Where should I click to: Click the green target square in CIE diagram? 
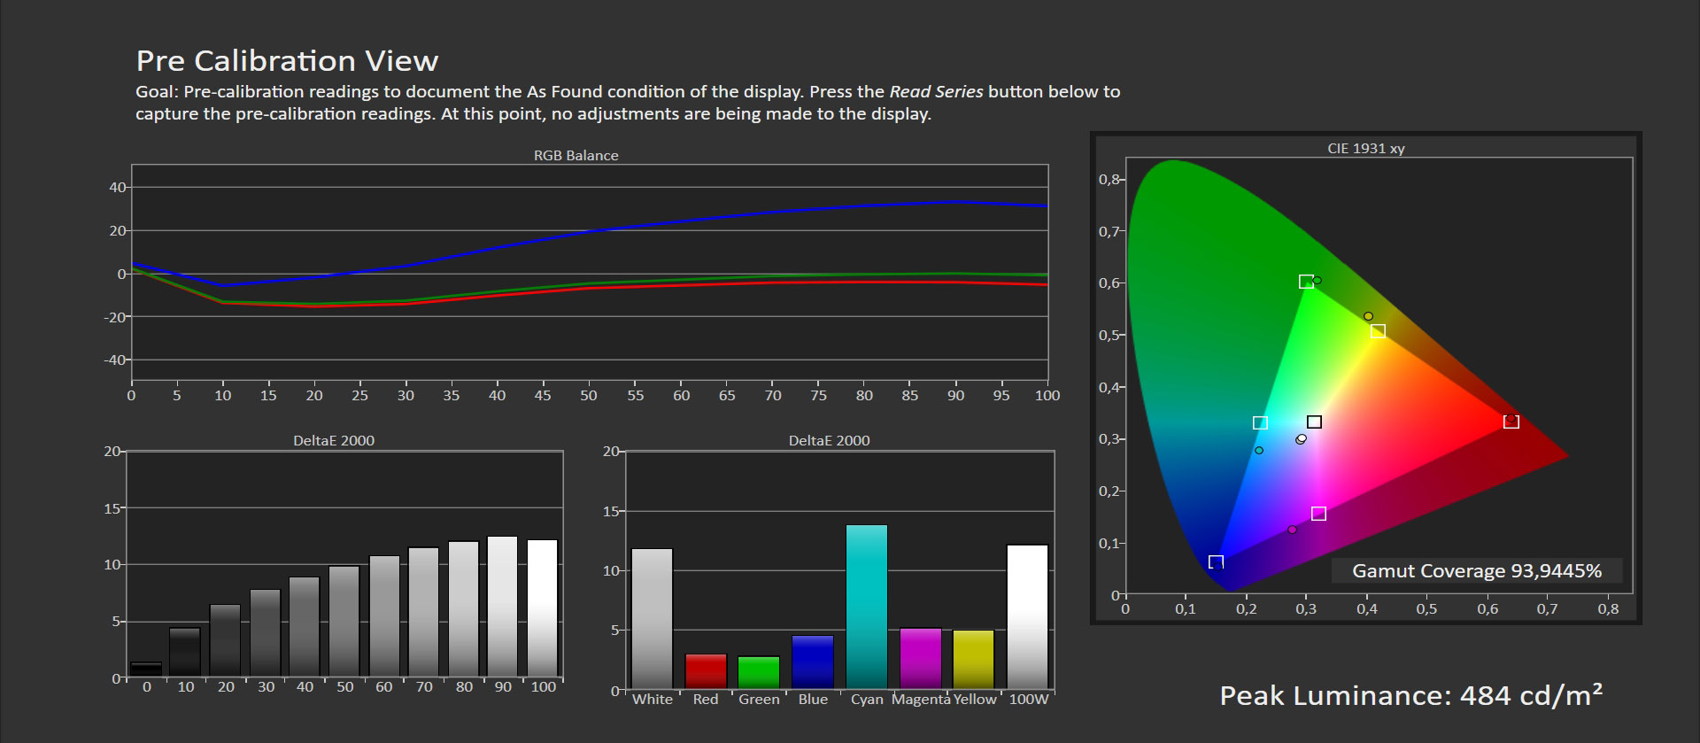1306,282
